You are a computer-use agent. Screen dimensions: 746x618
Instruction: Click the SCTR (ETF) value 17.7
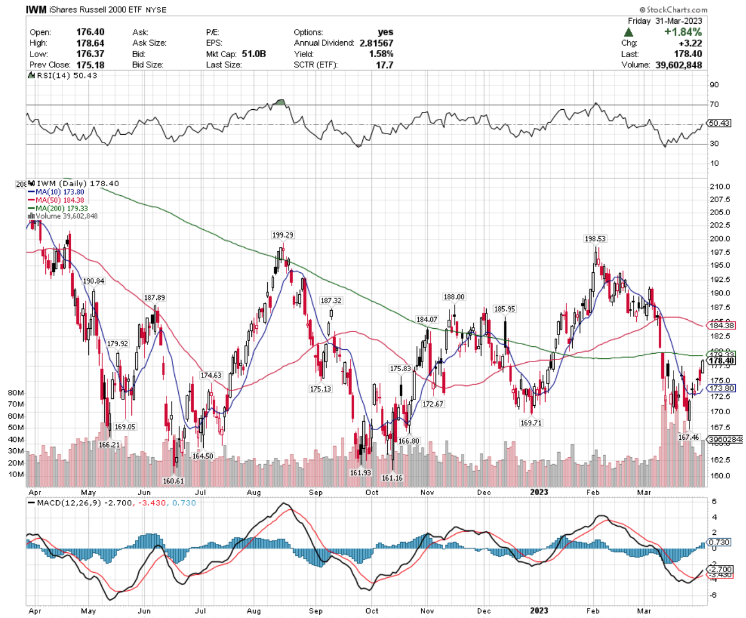click(384, 65)
